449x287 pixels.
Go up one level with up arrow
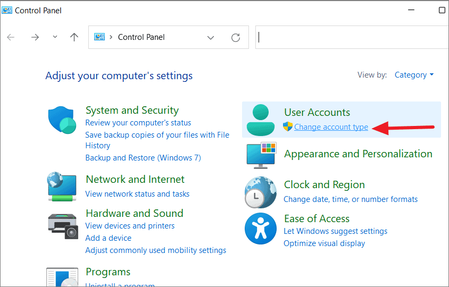(74, 37)
